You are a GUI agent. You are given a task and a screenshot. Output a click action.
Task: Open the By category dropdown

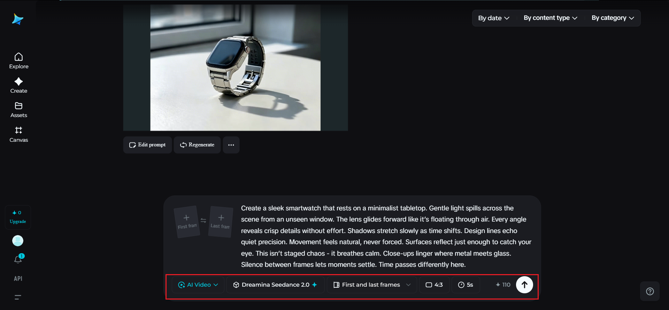(613, 18)
